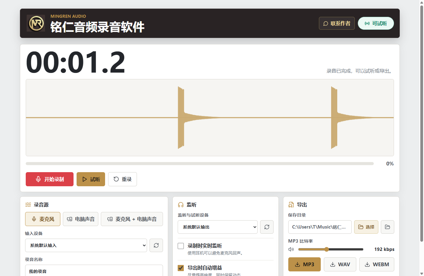Screen dimensions: 424x276
Task: Export recording as MP3
Action: click(x=305, y=264)
